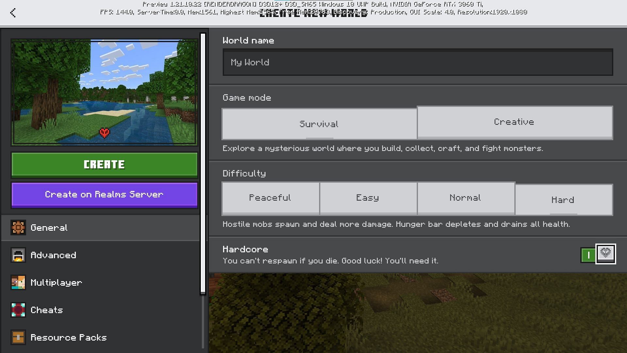Click the Multiplayer settings icon
Image resolution: width=627 pixels, height=353 pixels.
click(17, 282)
